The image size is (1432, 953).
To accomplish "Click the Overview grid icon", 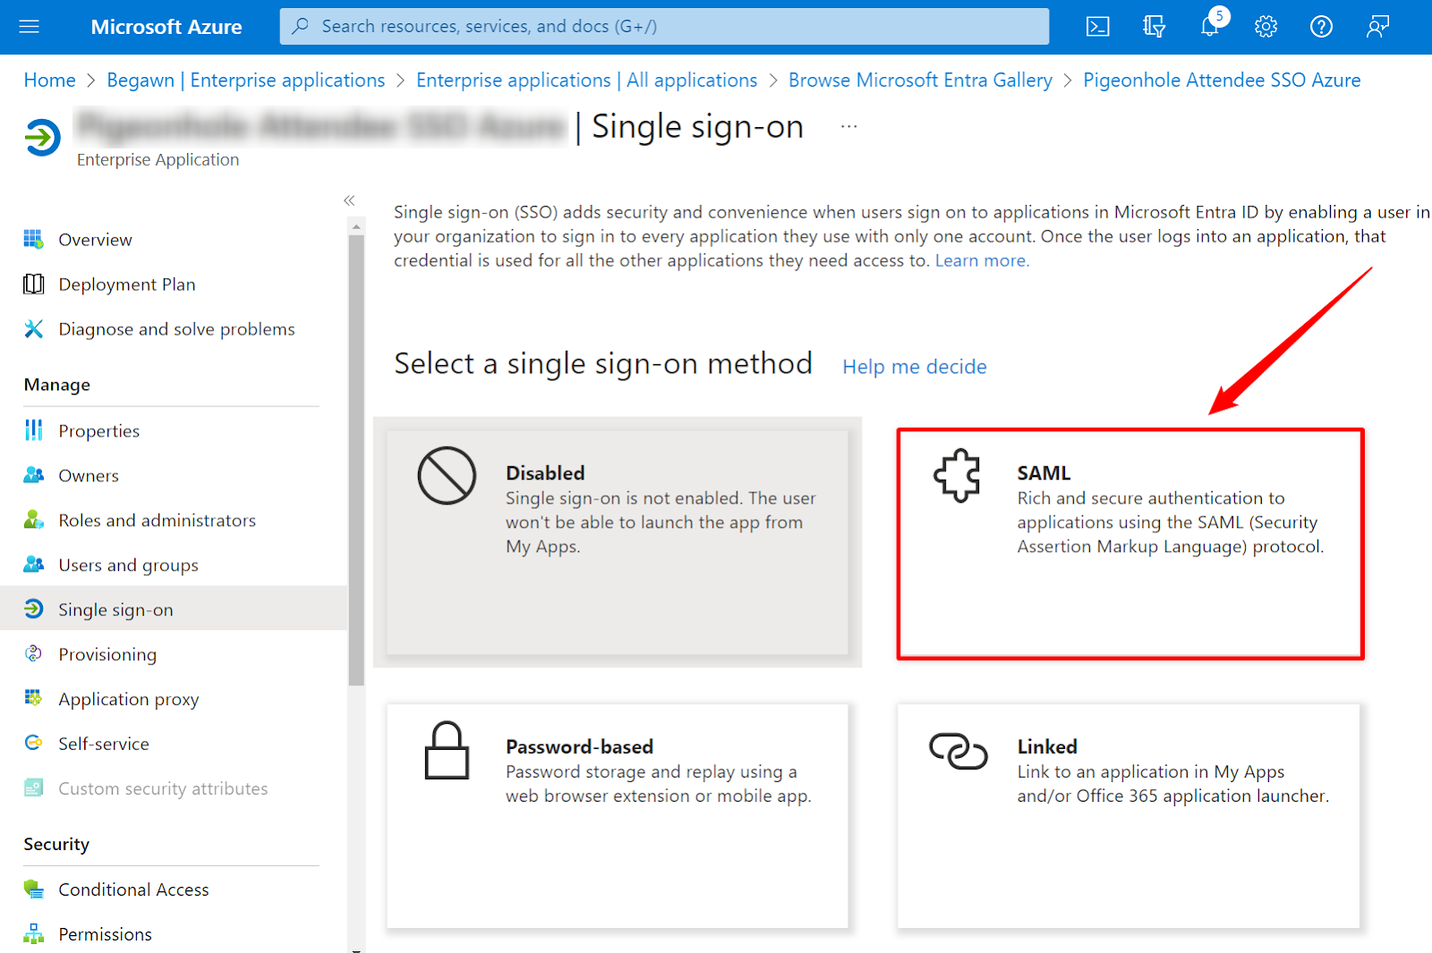I will coord(33,239).
